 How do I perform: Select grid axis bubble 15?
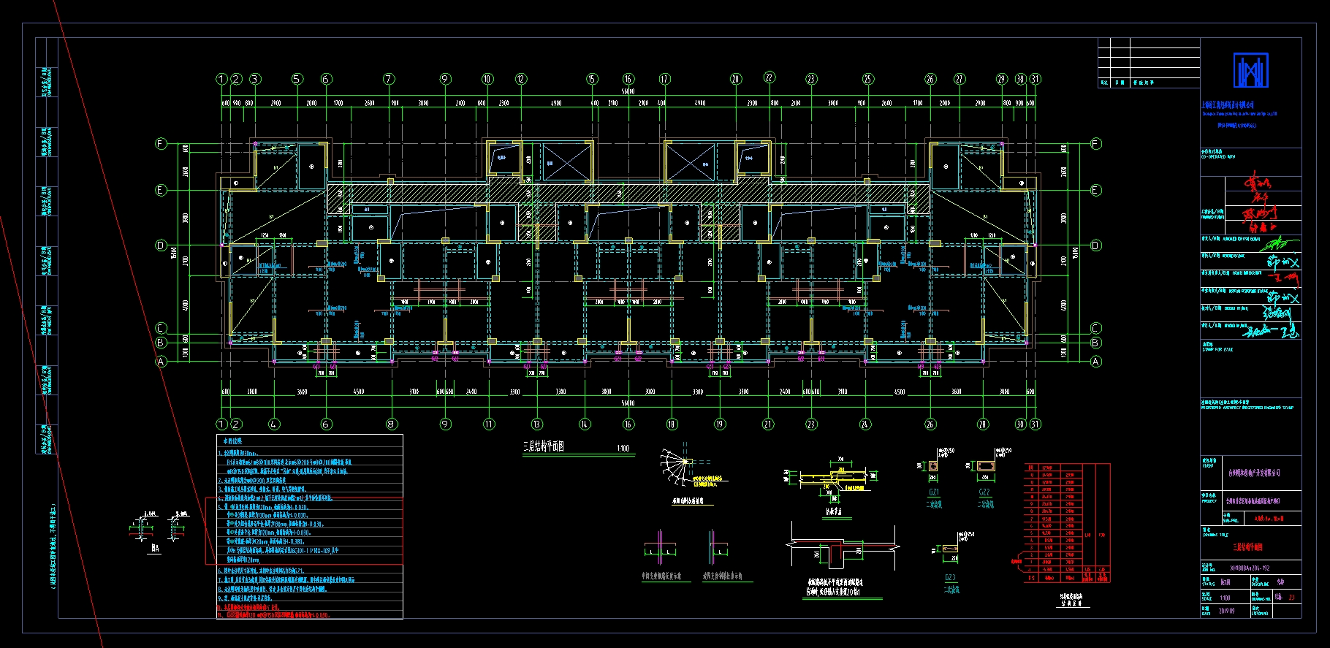592,79
